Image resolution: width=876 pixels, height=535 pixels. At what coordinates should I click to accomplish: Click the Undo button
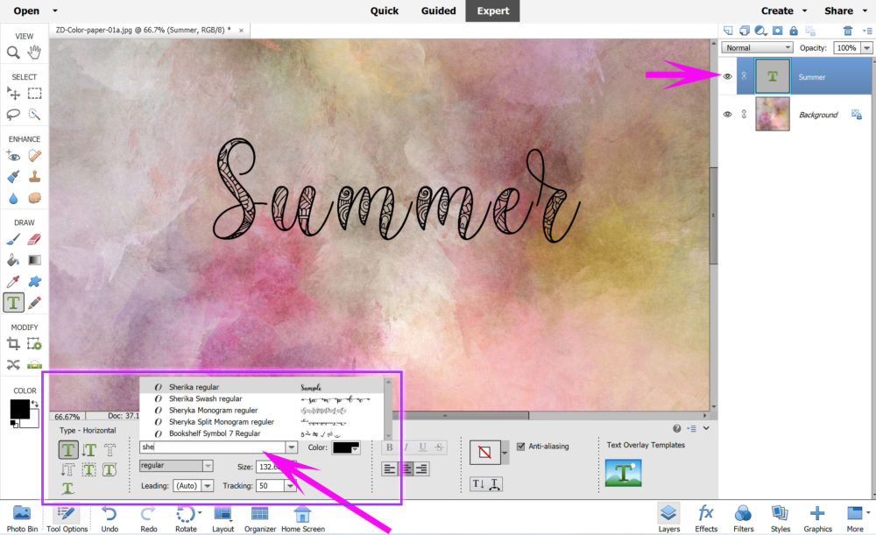109,518
